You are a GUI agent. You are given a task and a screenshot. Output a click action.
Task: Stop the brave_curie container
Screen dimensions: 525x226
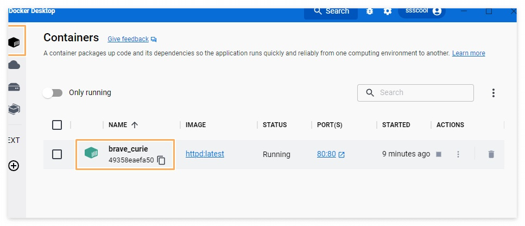click(439, 154)
